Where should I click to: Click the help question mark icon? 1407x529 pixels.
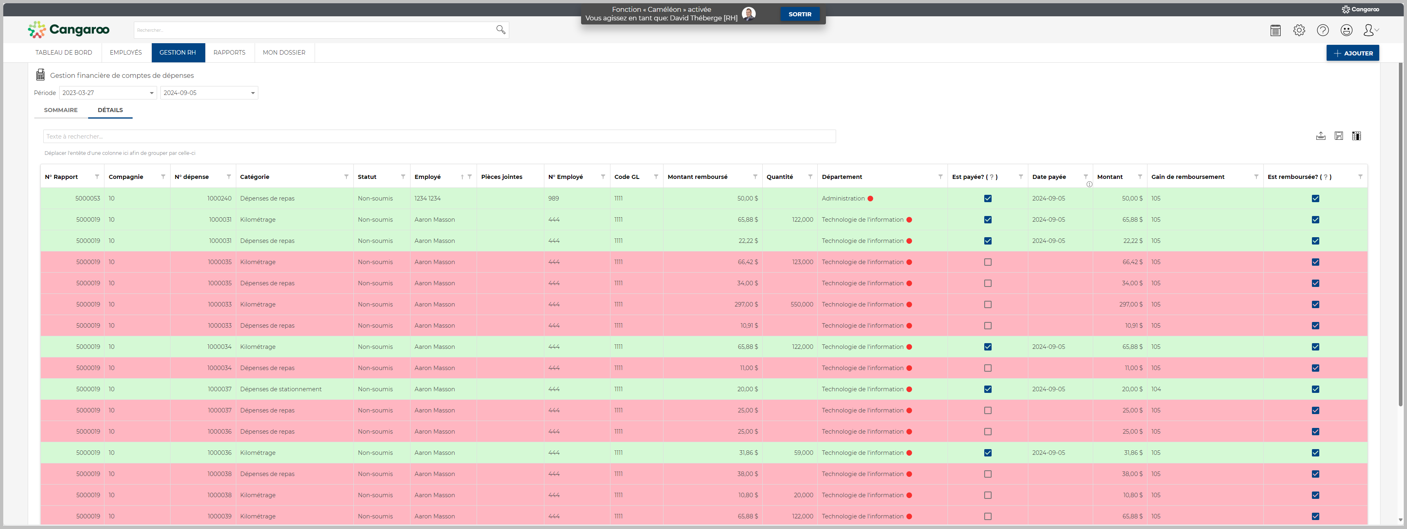point(1323,31)
